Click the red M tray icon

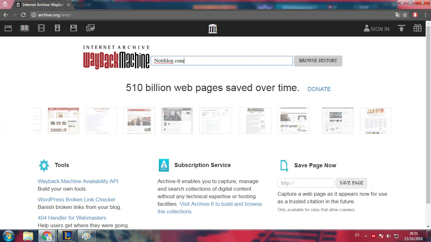[374, 236]
